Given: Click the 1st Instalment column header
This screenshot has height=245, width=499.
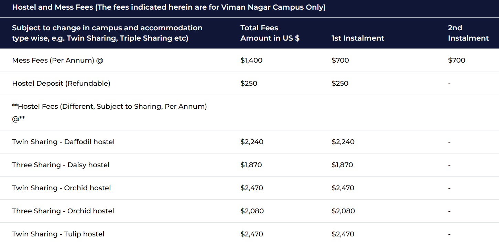Looking at the screenshot, I should [358, 38].
